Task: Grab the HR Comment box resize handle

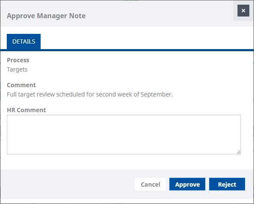Action: (x=238, y=152)
